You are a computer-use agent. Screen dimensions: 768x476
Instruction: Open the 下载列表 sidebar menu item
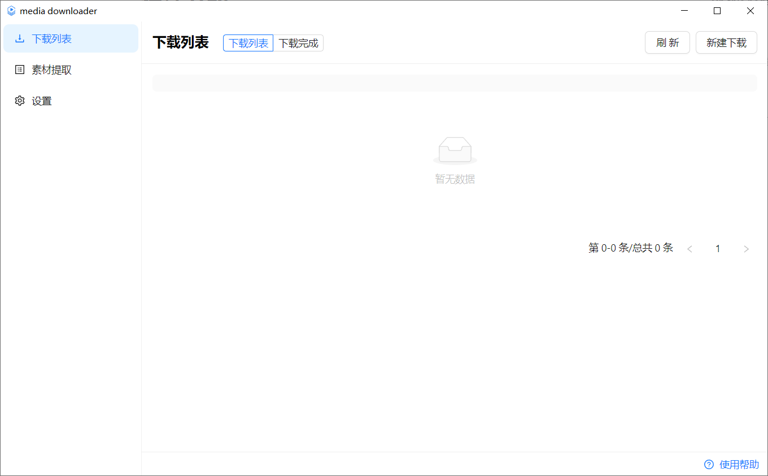click(x=71, y=38)
